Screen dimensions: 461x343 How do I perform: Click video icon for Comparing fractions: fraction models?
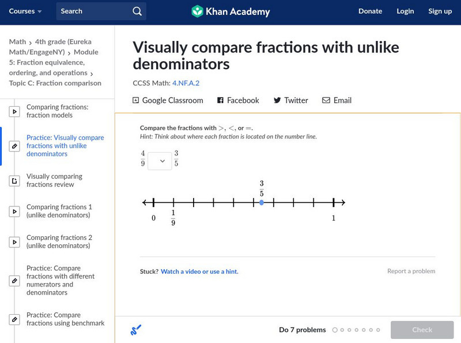pyautogui.click(x=14, y=111)
